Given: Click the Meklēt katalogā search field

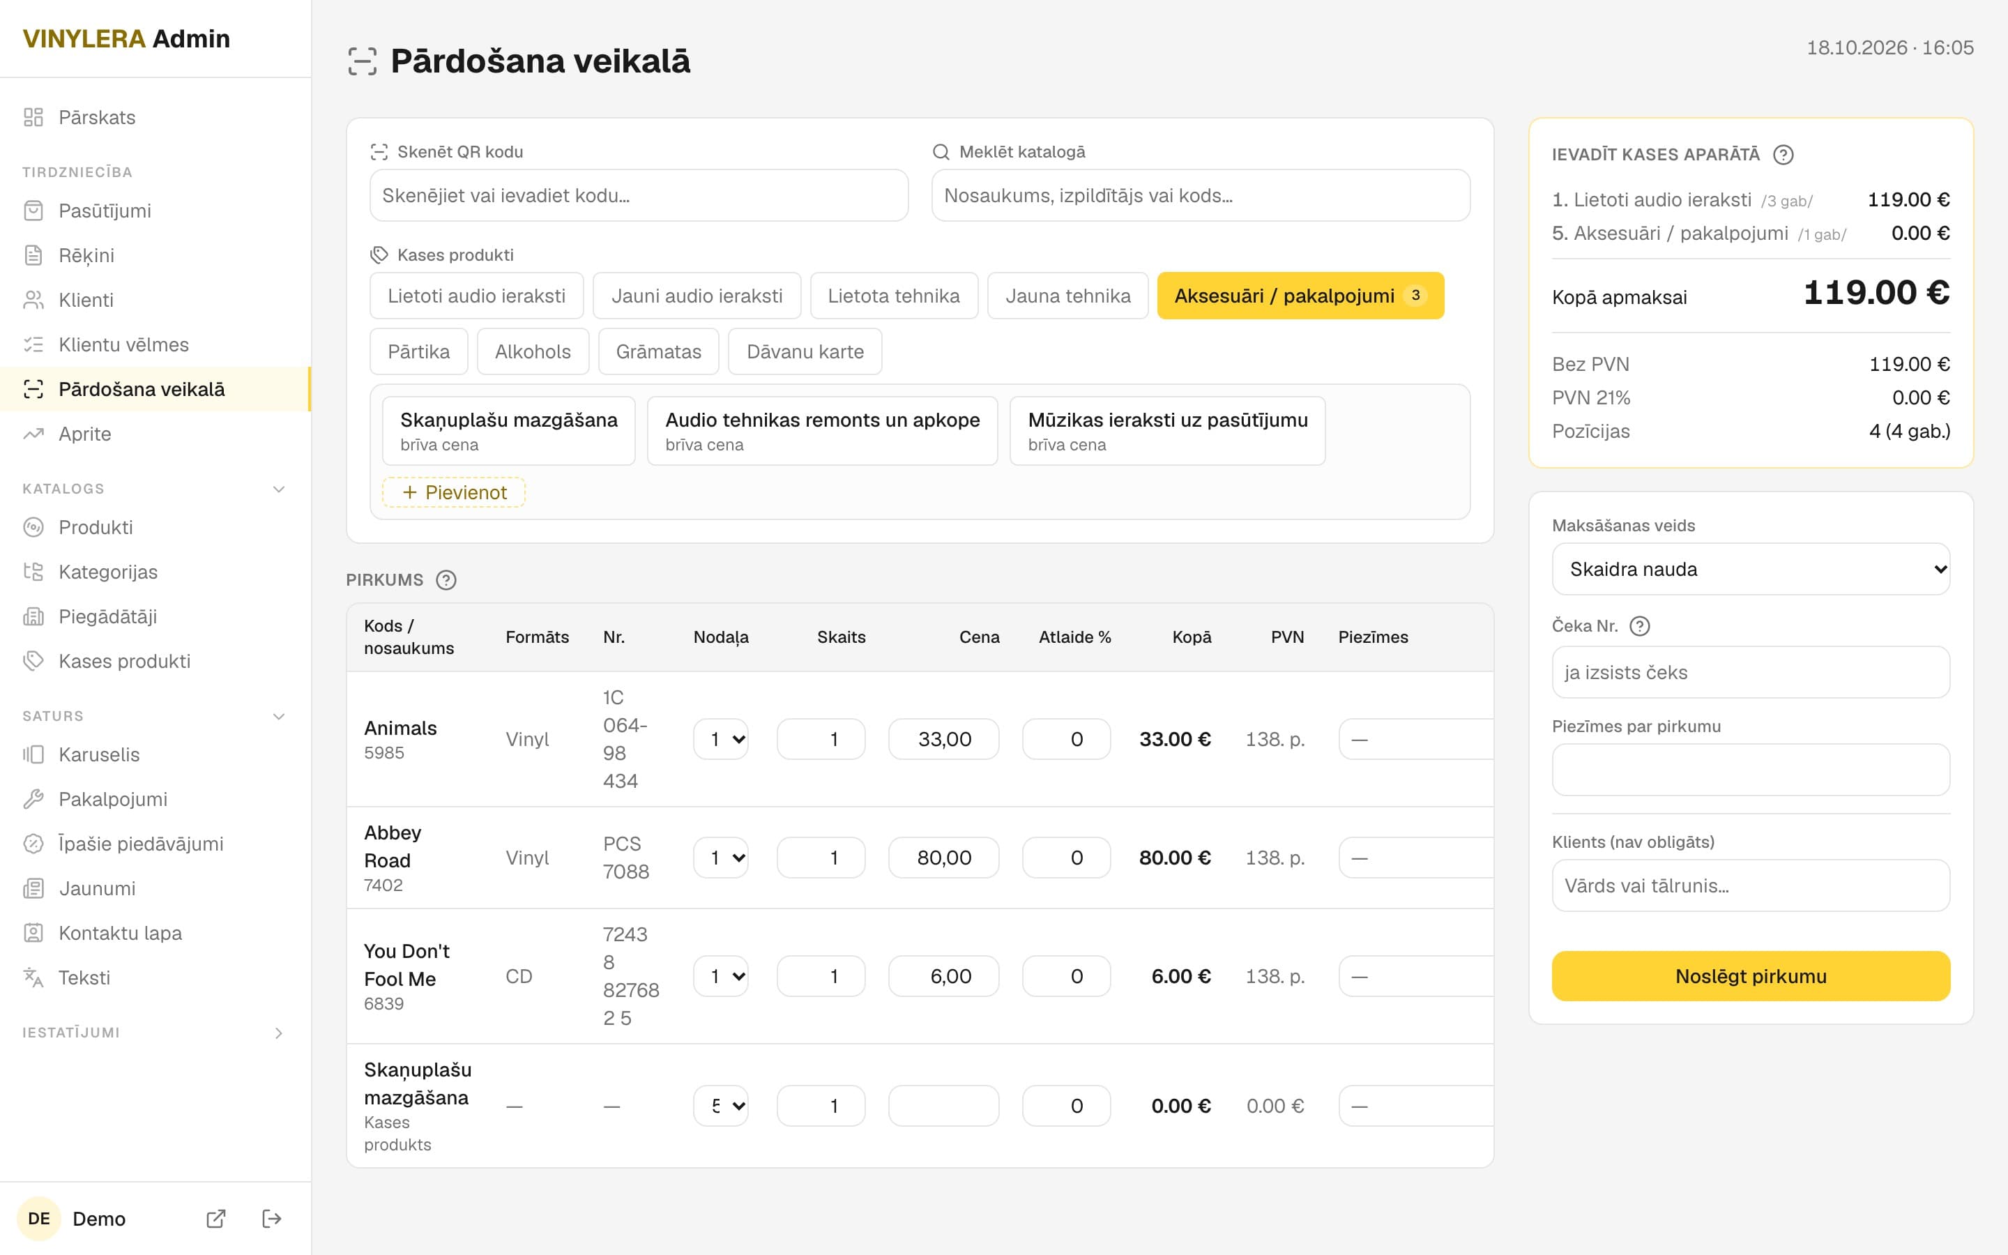Looking at the screenshot, I should [1201, 195].
